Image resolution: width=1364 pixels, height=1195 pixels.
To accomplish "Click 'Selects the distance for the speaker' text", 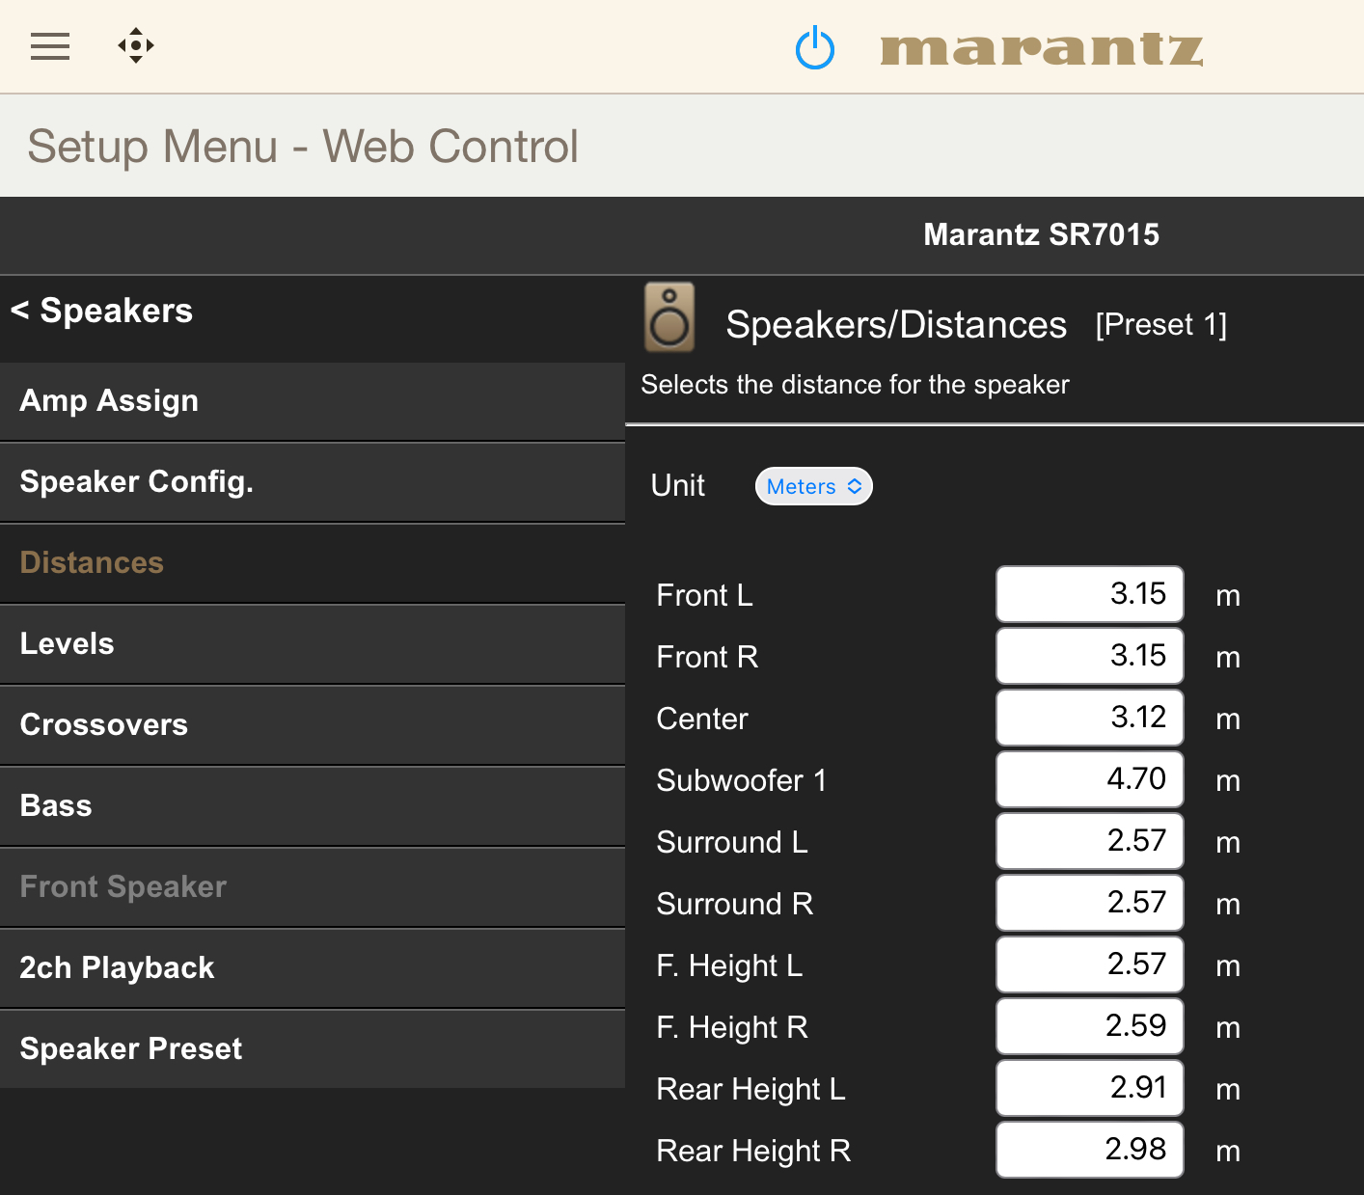I will point(855,385).
